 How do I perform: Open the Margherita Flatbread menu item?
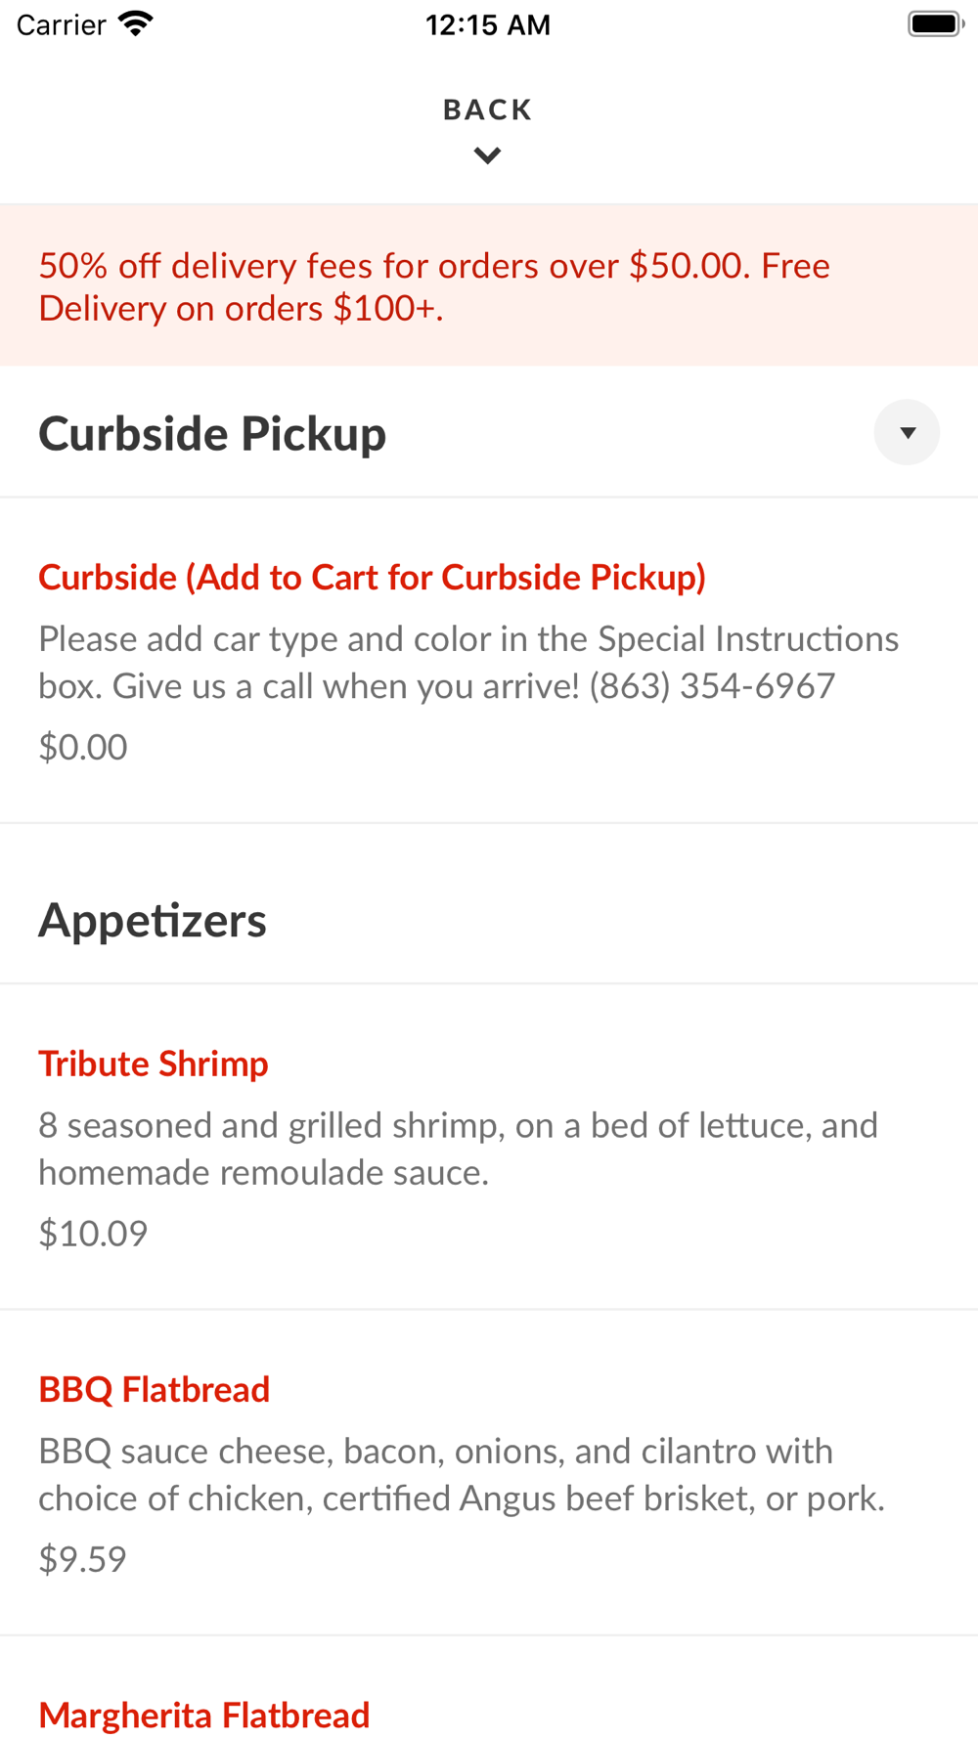(204, 1714)
